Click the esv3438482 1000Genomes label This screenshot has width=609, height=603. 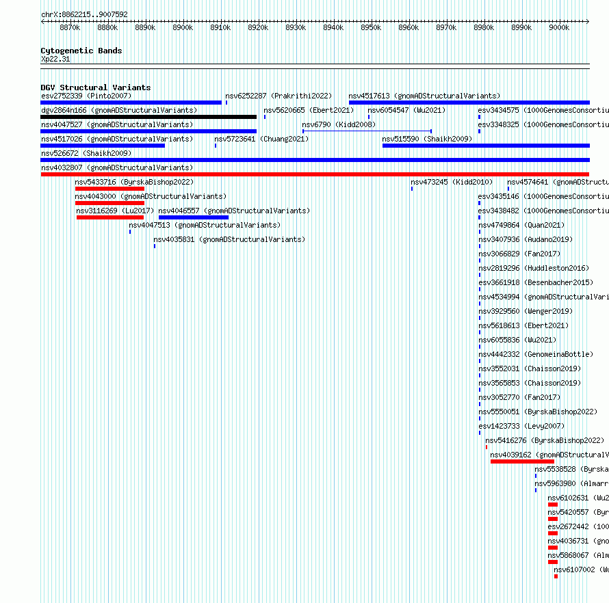click(543, 211)
